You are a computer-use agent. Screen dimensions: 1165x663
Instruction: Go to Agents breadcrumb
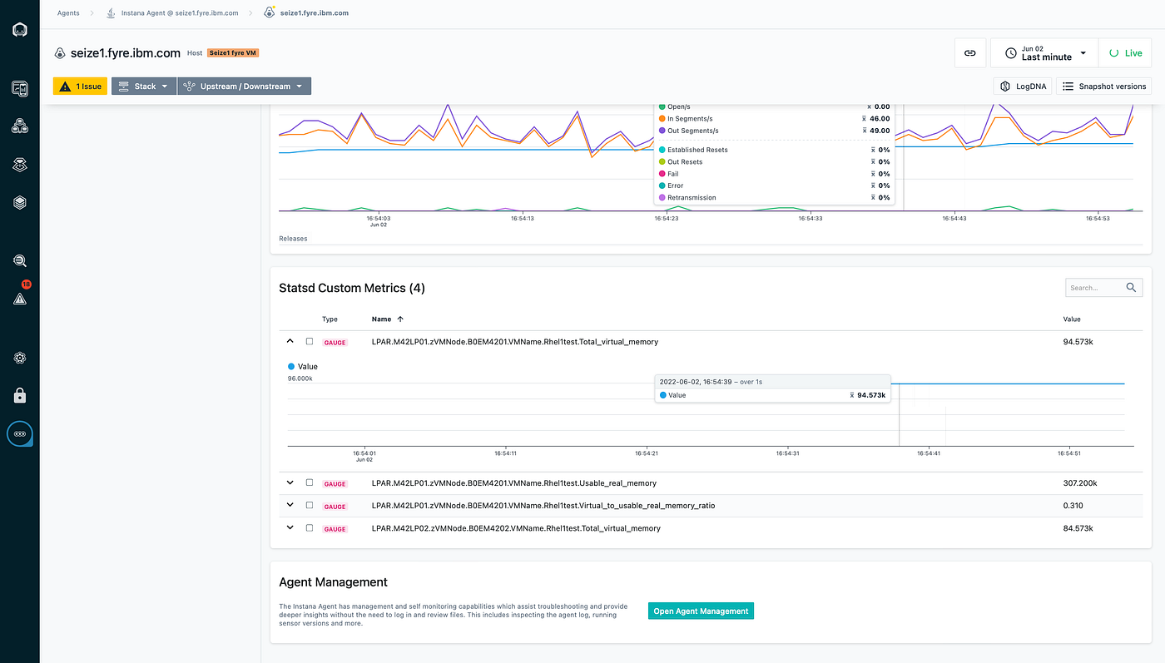pyautogui.click(x=68, y=13)
